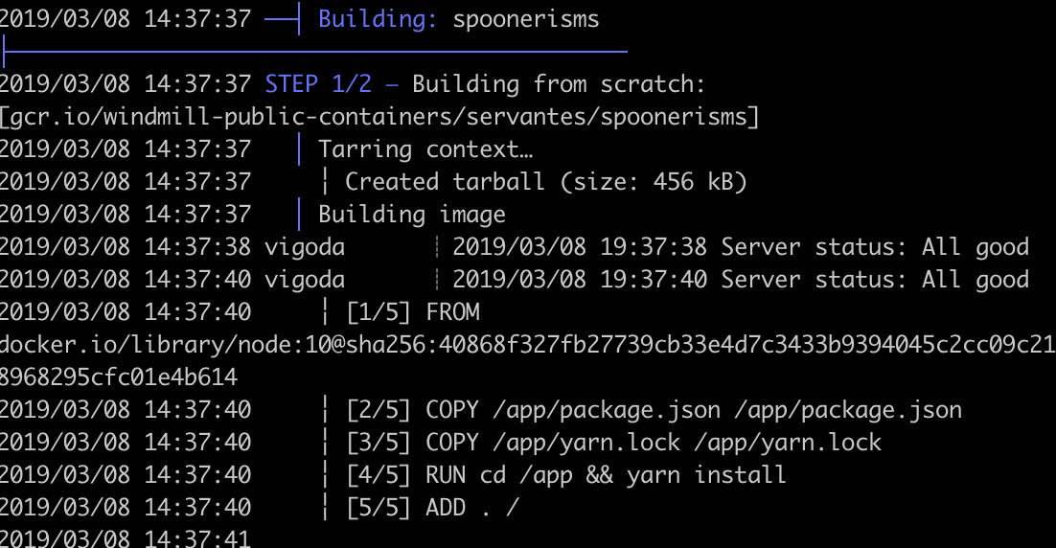This screenshot has width=1056, height=548.
Task: Click the first 'vigoda' service name
Action: [x=305, y=247]
